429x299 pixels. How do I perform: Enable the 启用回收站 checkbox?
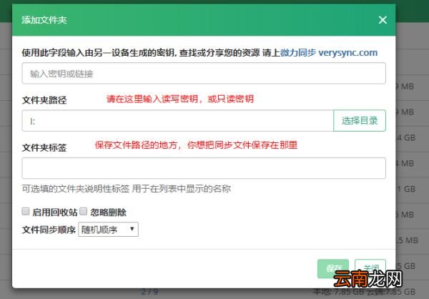26,212
